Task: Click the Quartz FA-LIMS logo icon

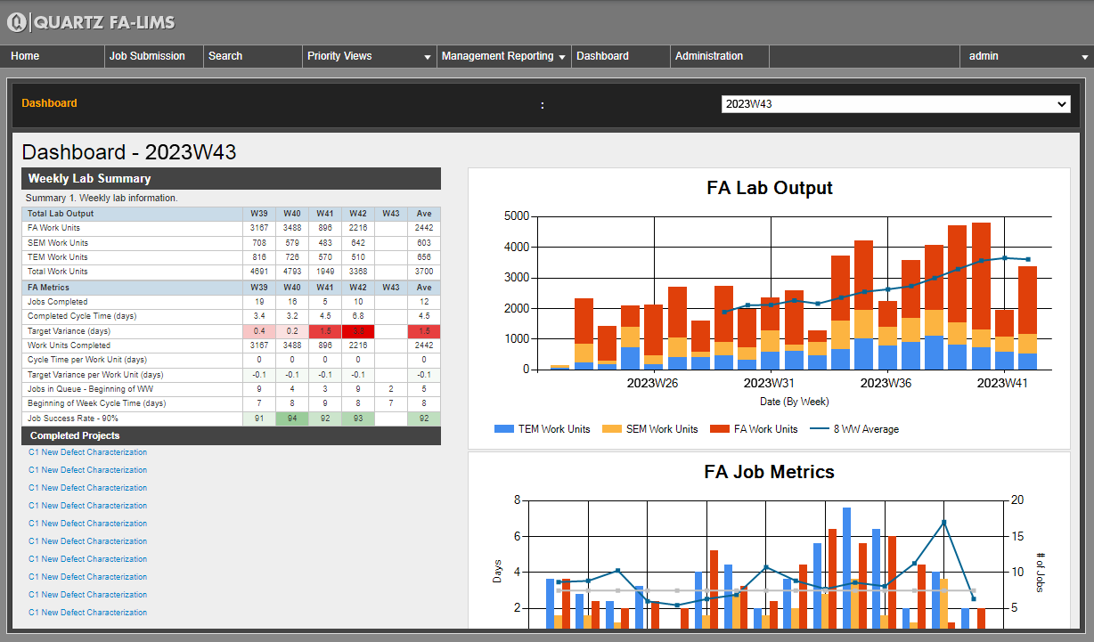Action: pyautogui.click(x=16, y=23)
